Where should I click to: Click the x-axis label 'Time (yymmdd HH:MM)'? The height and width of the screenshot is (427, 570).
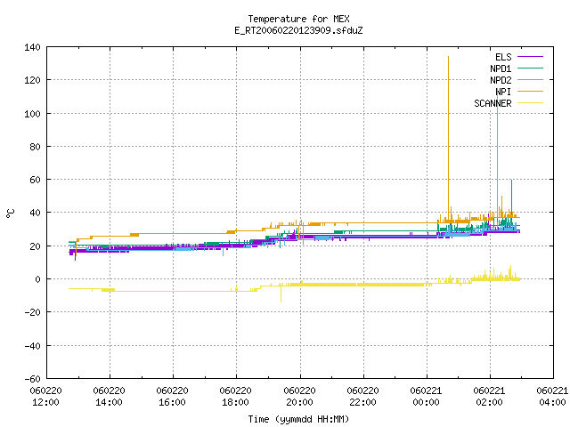coord(298,419)
